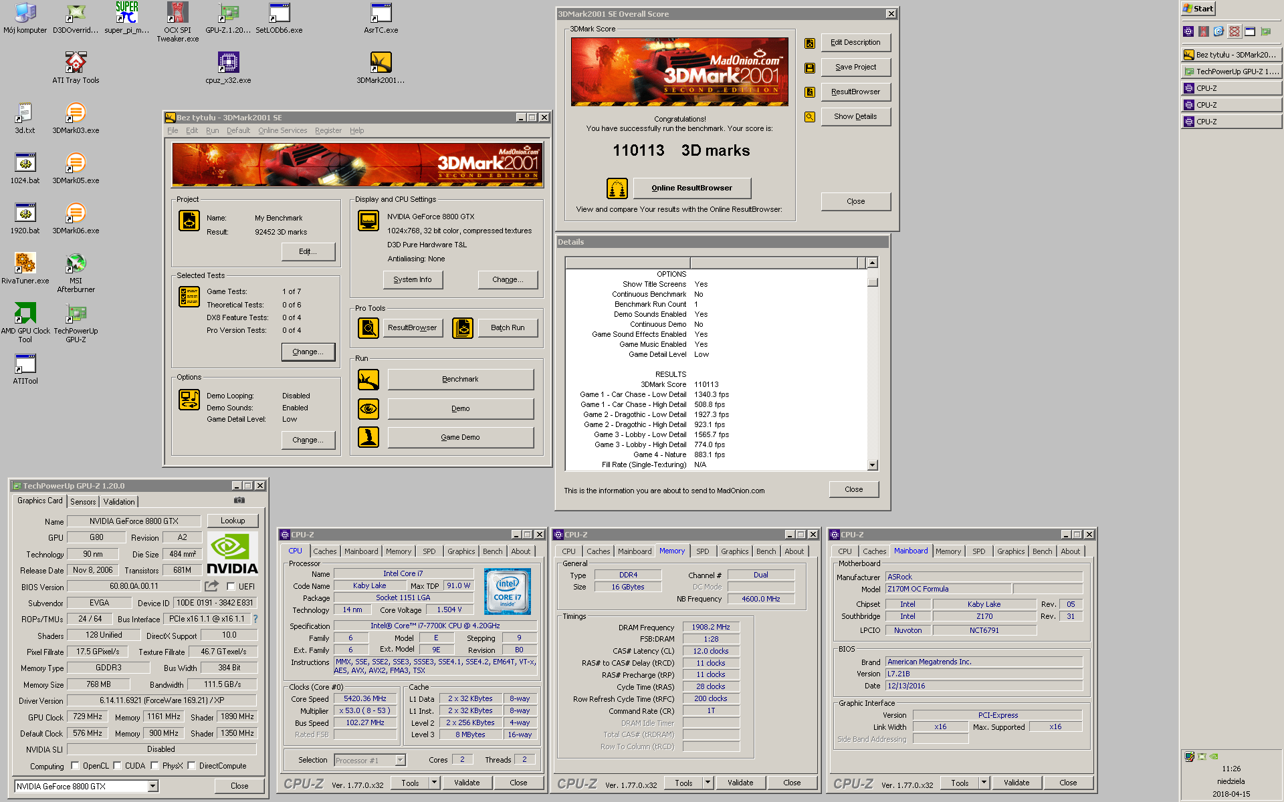1284x802 pixels.
Task: Click the Edit Description icon in score window
Action: [809, 43]
